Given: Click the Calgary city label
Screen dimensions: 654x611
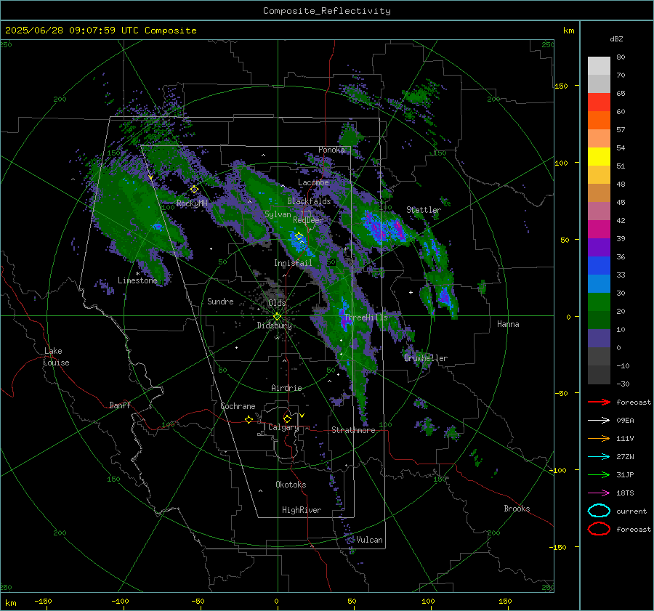Looking at the screenshot, I should pyautogui.click(x=283, y=427).
